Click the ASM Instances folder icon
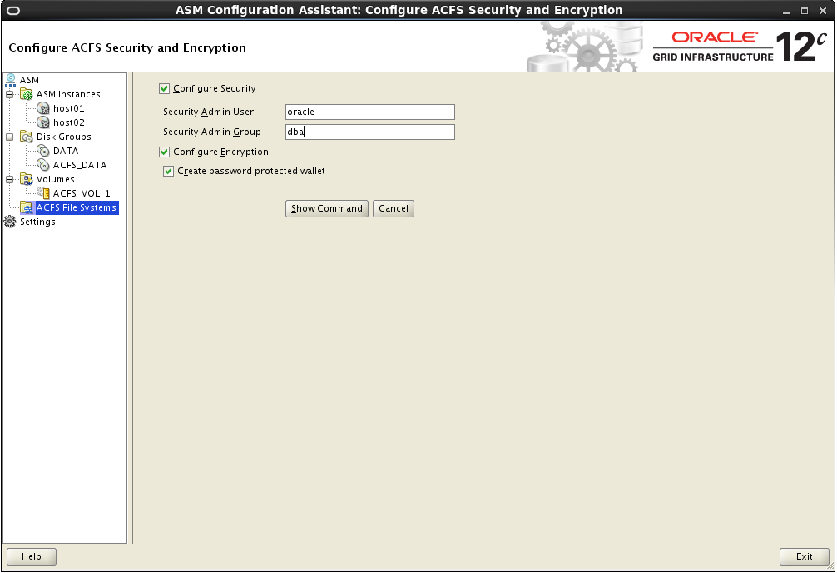837x573 pixels. pyautogui.click(x=27, y=94)
